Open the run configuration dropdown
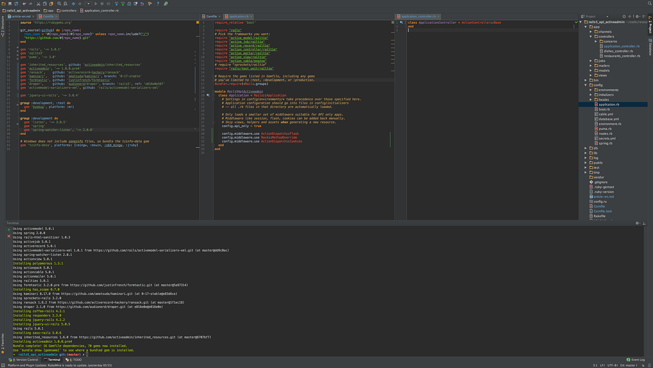 click(x=89, y=3)
